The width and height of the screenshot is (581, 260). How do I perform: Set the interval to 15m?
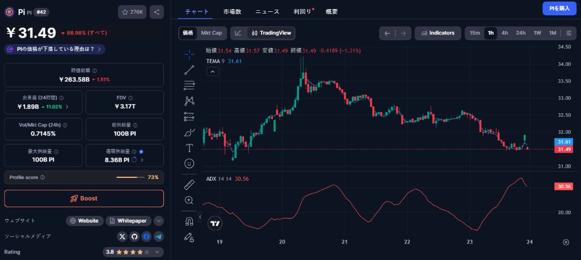pyautogui.click(x=475, y=33)
